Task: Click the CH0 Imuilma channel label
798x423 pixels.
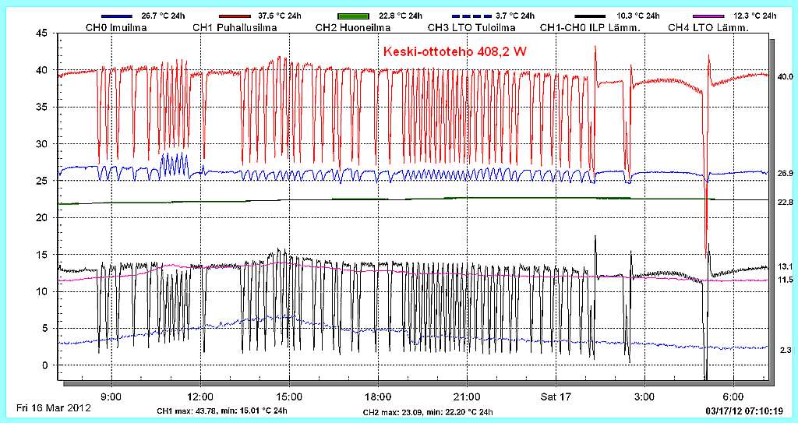Action: tap(115, 28)
